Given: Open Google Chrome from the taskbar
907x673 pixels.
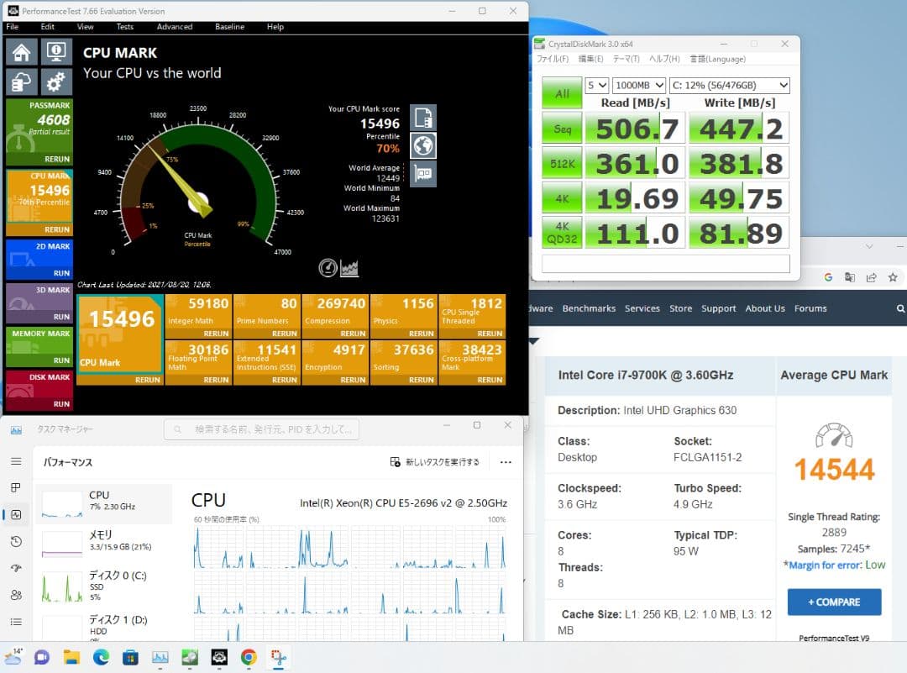Looking at the screenshot, I should coord(249,657).
